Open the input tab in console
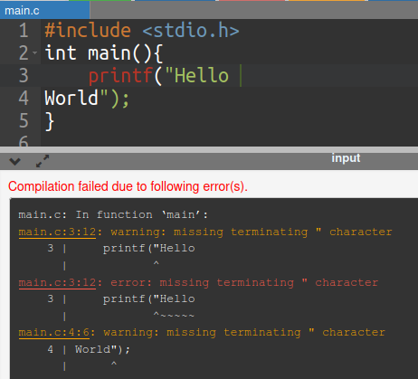 point(346,158)
